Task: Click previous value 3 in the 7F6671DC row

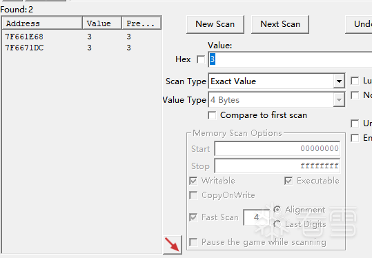Action: click(x=128, y=48)
